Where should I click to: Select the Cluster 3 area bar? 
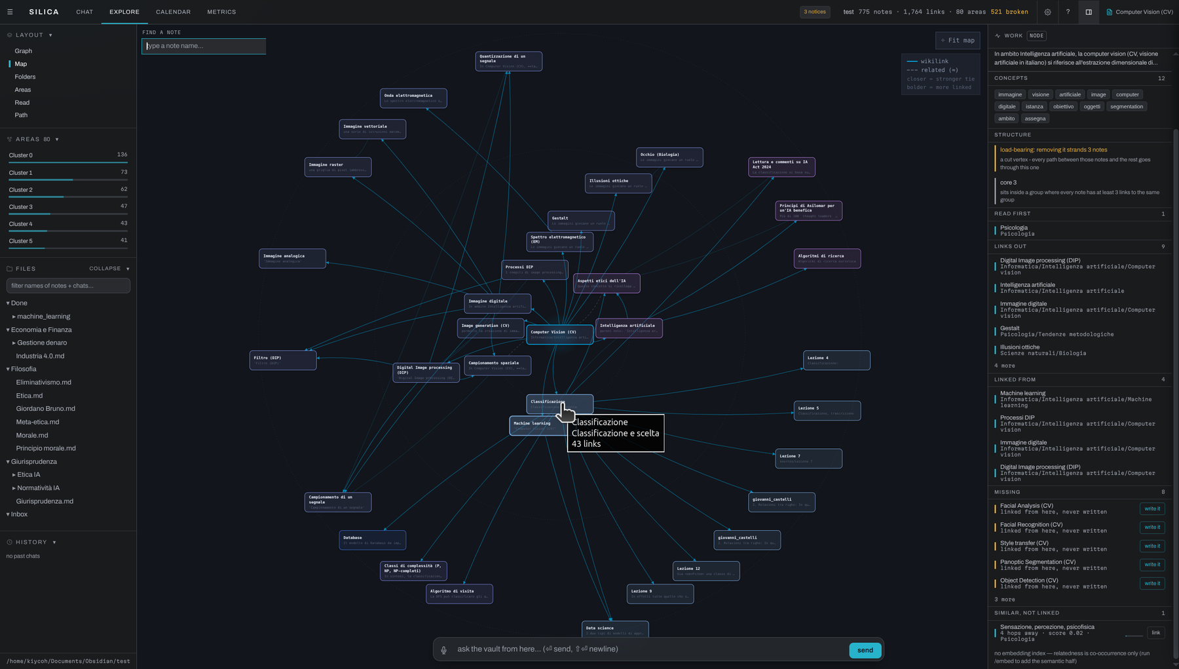(x=68, y=208)
